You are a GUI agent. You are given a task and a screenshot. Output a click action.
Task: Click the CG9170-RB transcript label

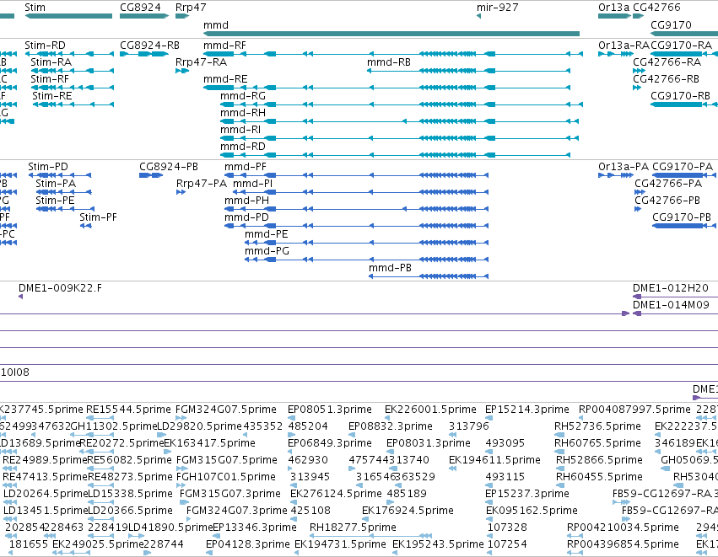(680, 96)
